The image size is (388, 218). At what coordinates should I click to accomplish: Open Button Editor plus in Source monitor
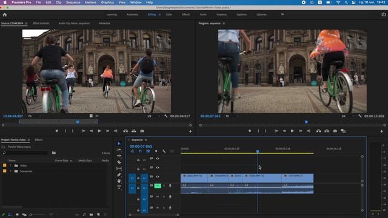[x=190, y=131]
